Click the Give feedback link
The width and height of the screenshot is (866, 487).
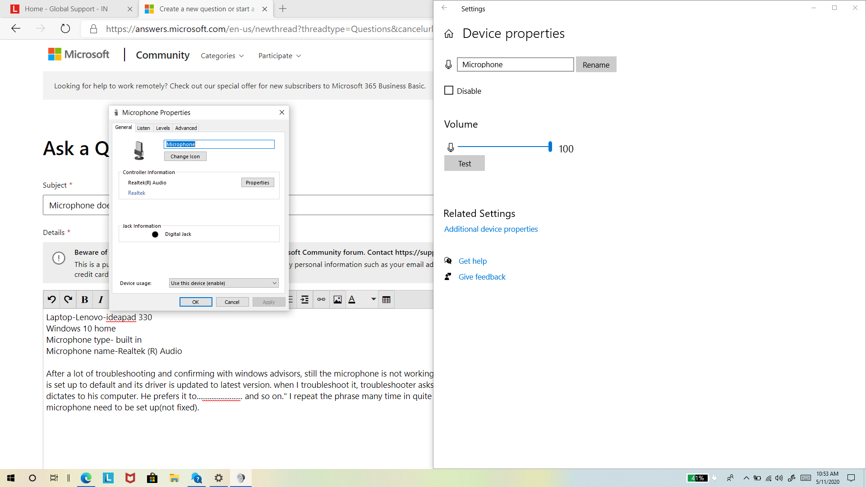click(482, 277)
